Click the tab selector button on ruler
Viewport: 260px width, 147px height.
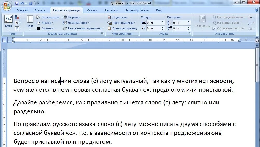coord(4,40)
